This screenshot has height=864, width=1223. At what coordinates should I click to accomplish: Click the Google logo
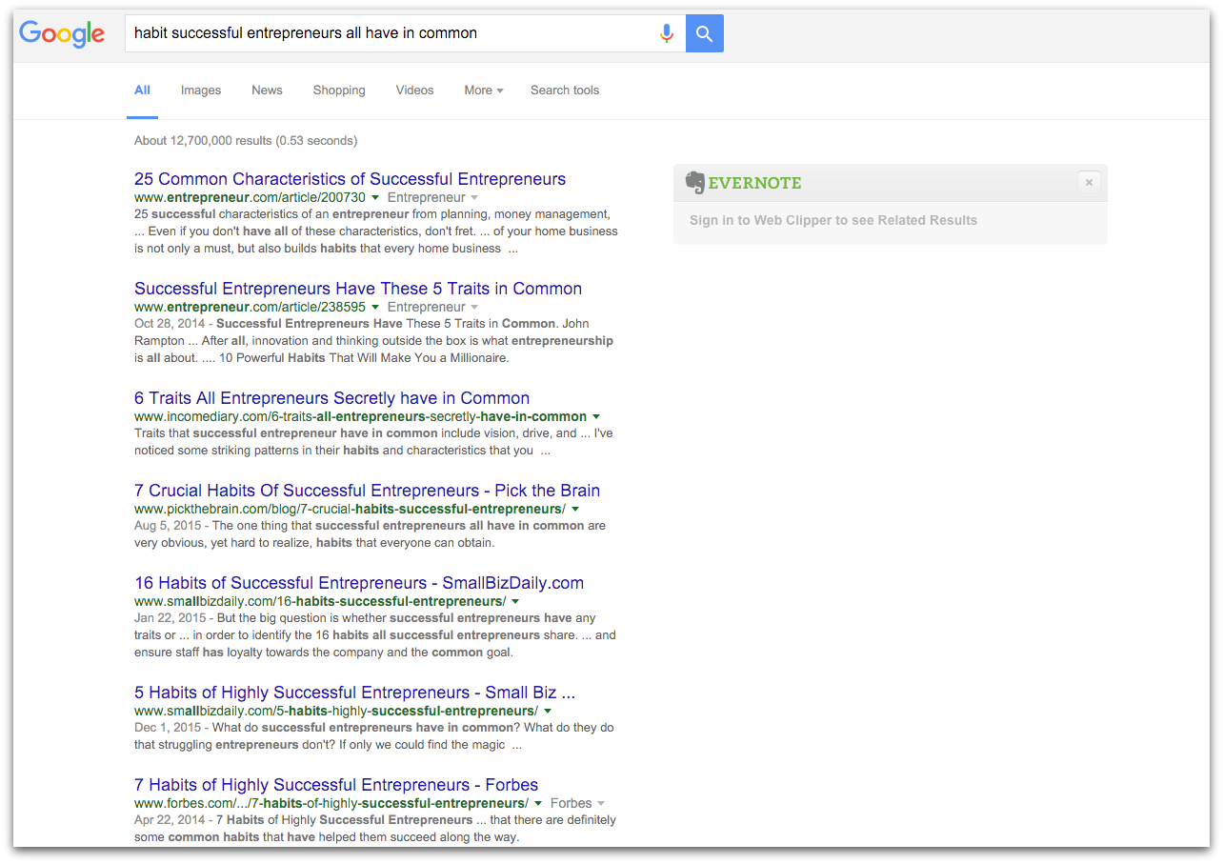(62, 33)
